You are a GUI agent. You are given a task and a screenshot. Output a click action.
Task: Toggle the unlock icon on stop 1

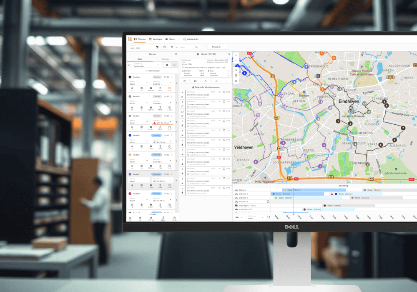click(183, 97)
